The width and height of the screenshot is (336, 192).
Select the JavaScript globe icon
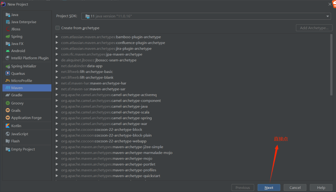pos(8,134)
